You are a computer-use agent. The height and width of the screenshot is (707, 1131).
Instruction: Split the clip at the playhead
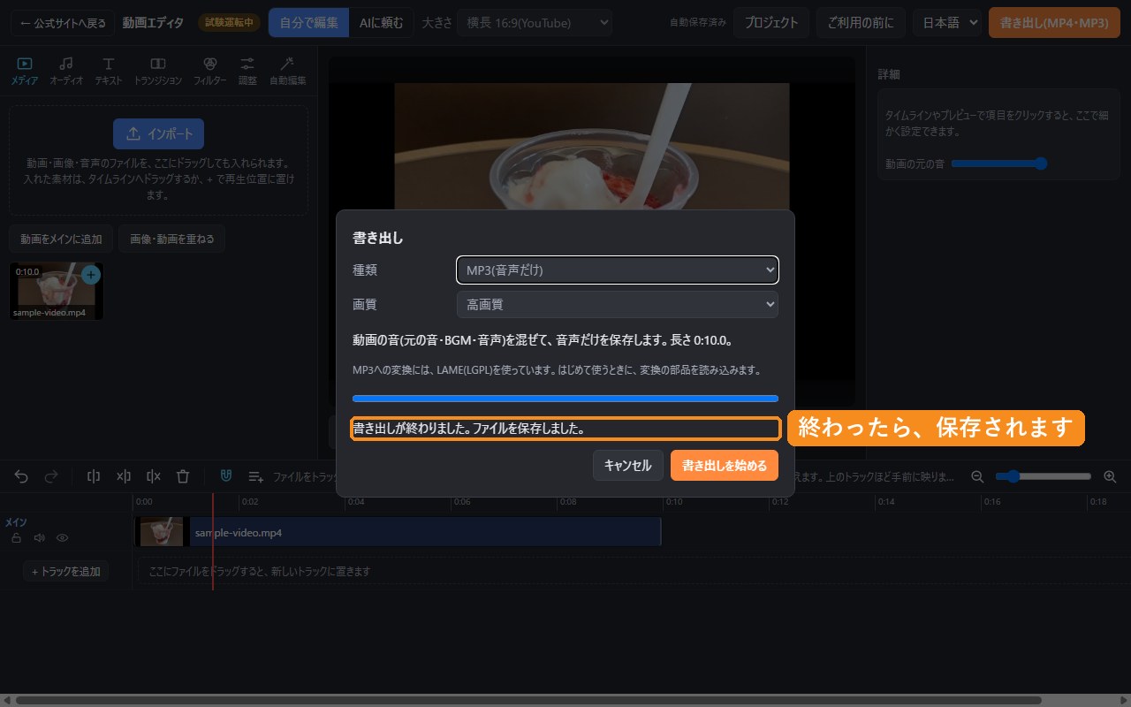(94, 476)
